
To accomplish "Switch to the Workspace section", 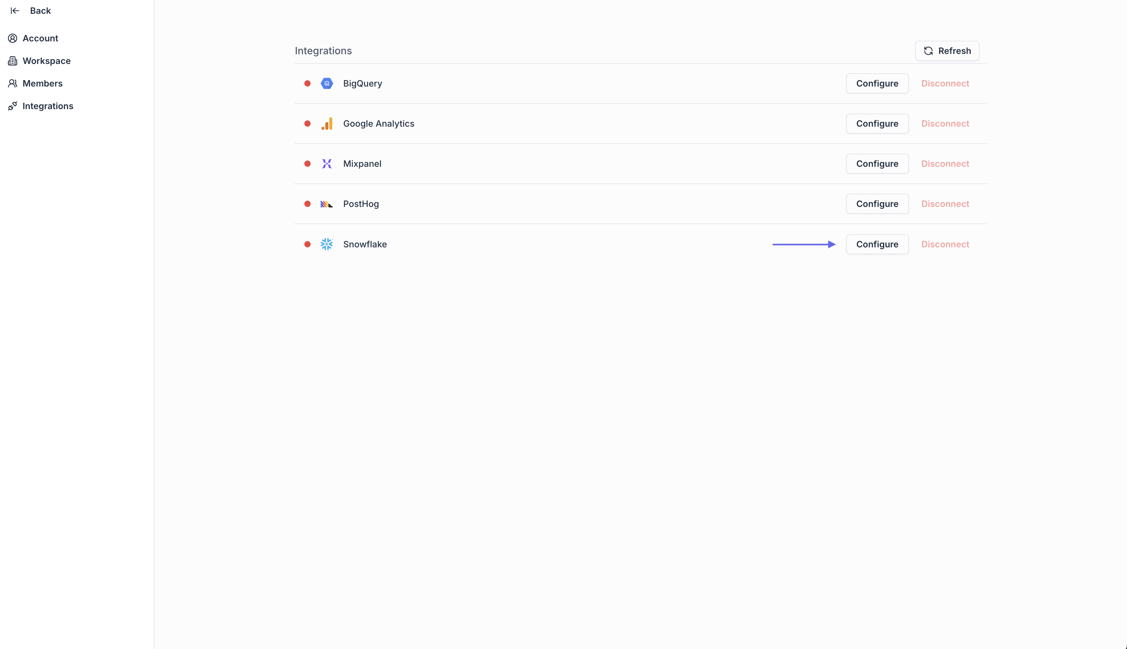I will click(x=46, y=61).
